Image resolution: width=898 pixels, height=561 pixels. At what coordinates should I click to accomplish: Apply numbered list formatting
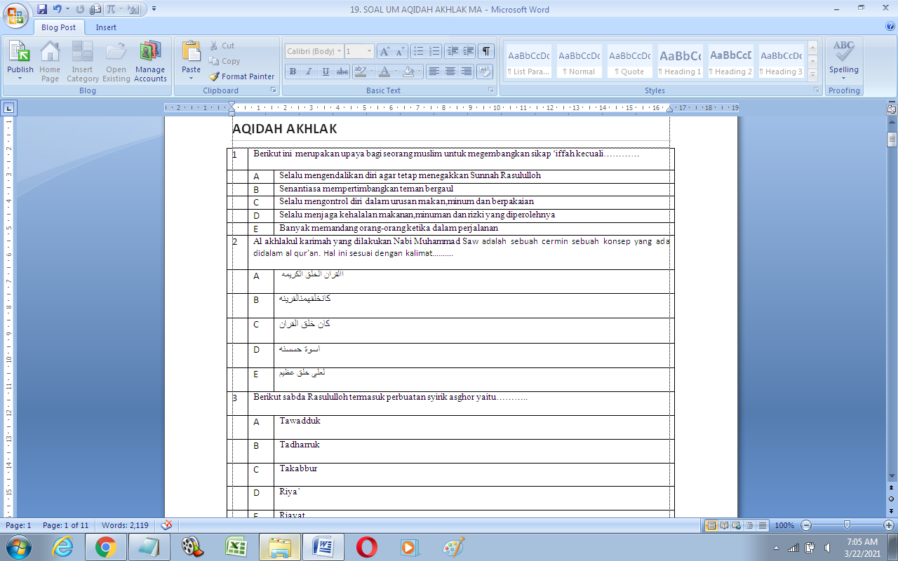coord(434,51)
